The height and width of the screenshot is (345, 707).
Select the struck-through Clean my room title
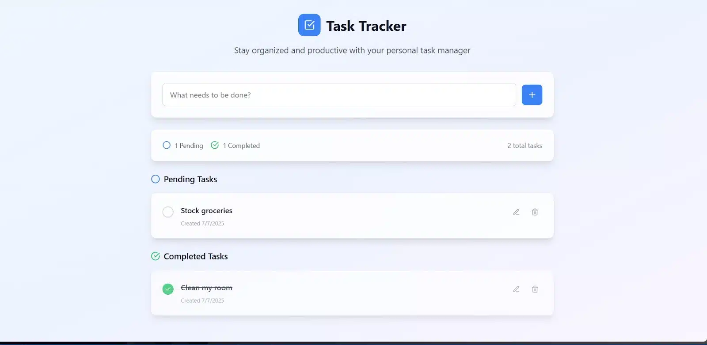(x=206, y=288)
